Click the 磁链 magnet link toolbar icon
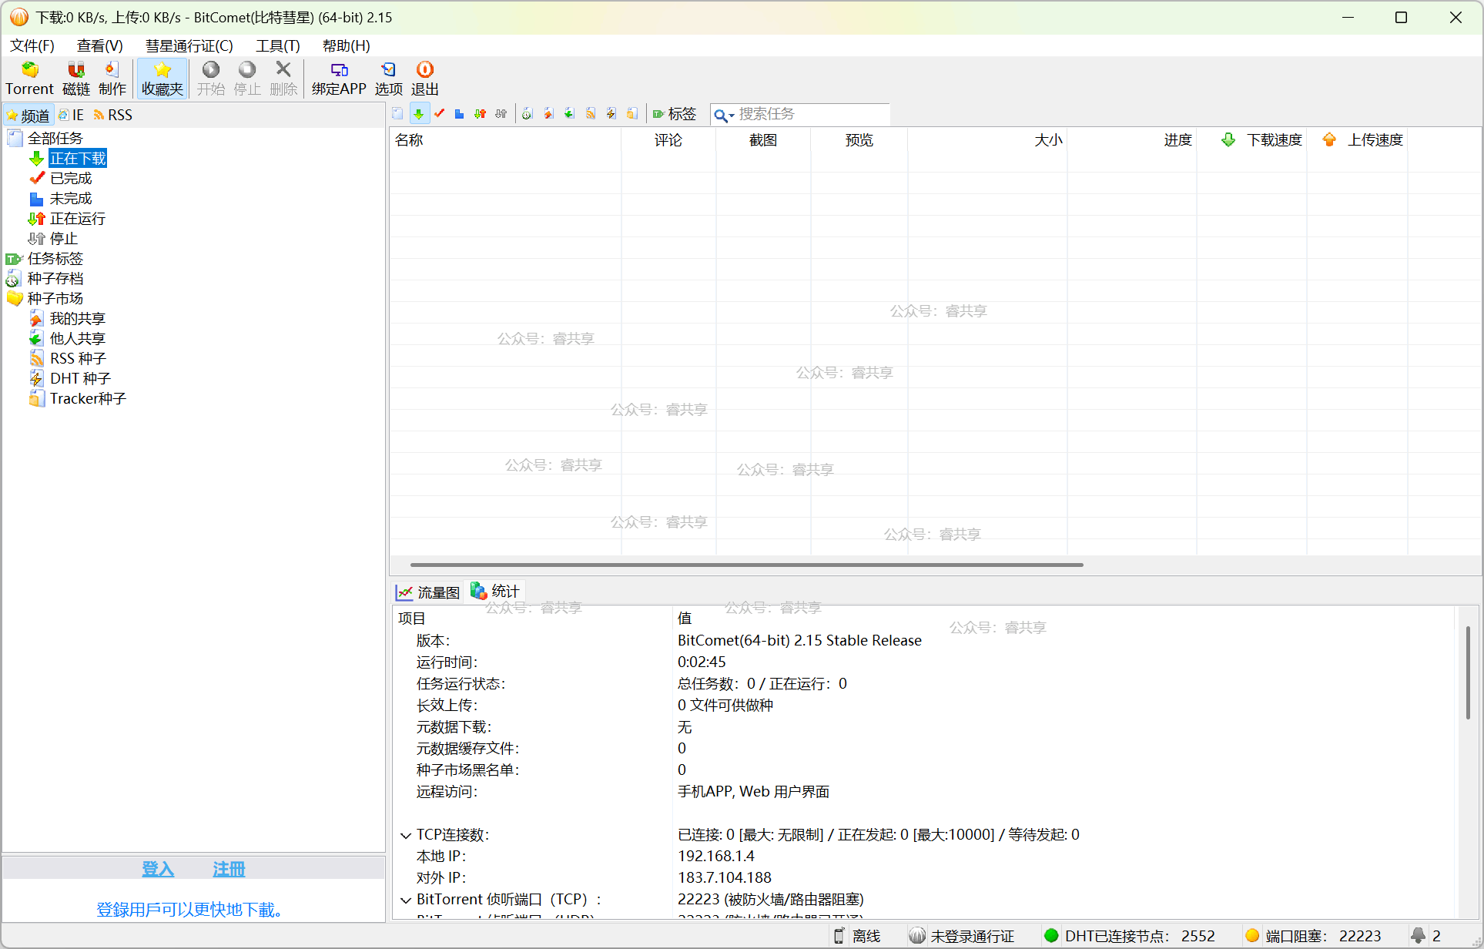The width and height of the screenshot is (1484, 949). (x=75, y=79)
